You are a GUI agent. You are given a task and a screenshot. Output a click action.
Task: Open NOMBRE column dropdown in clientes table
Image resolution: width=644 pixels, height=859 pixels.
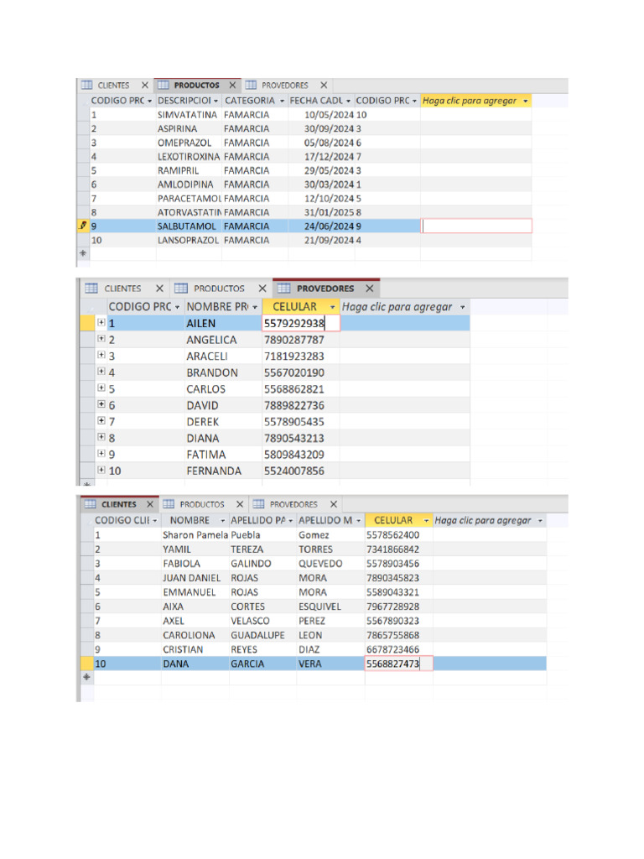point(223,521)
